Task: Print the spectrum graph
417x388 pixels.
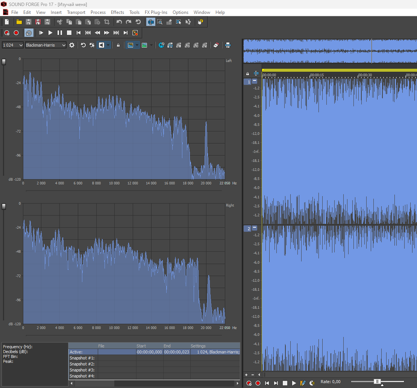Action: click(227, 45)
